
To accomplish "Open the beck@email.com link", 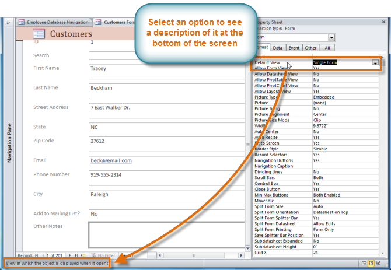I will (111, 160).
